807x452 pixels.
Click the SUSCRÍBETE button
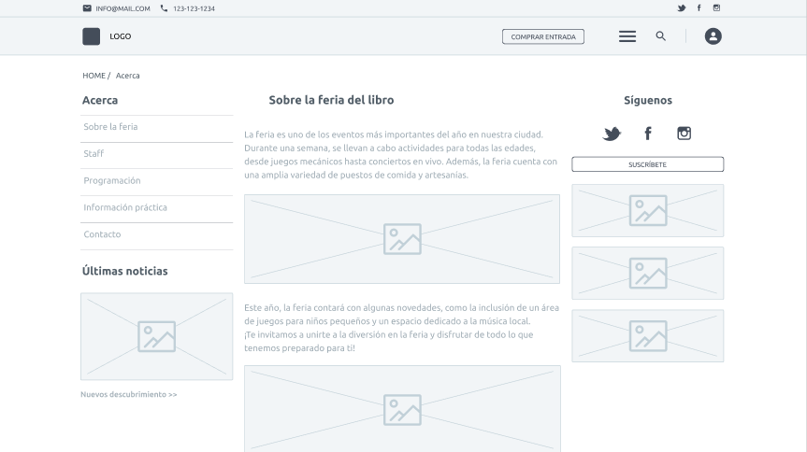[647, 164]
